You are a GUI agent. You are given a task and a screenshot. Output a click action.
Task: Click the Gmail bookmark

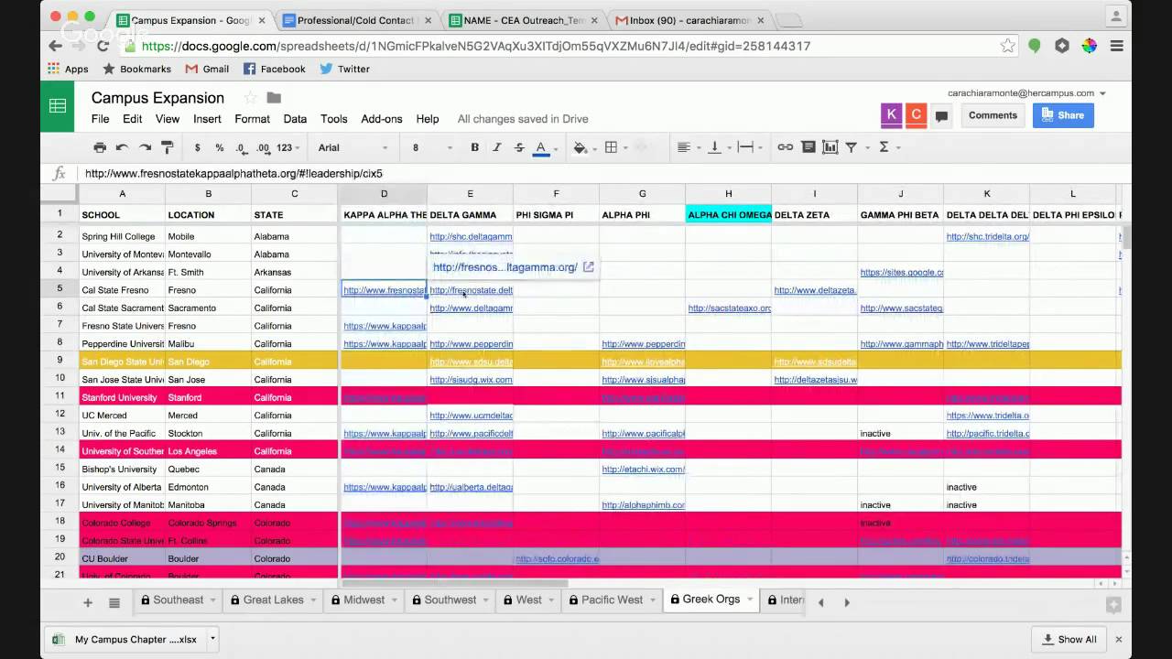click(207, 69)
